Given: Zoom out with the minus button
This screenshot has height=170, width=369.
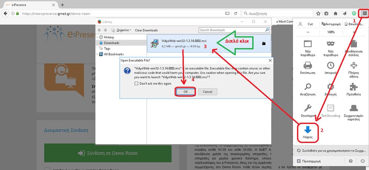Looking at the screenshot, I should [308, 32].
